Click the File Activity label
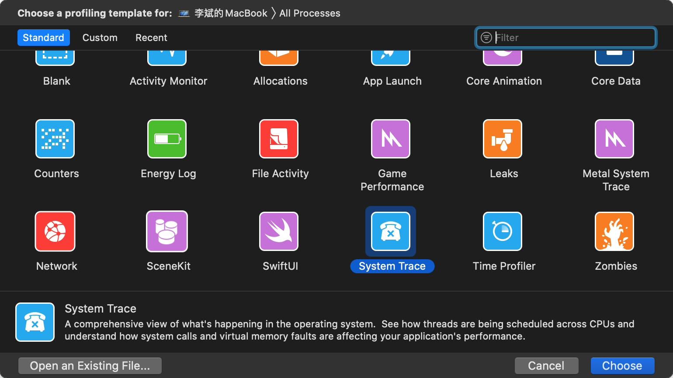This screenshot has height=378, width=673. [x=281, y=174]
